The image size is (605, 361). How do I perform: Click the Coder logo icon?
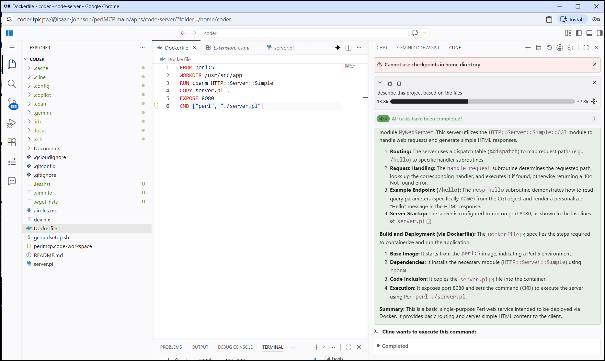point(9,33)
